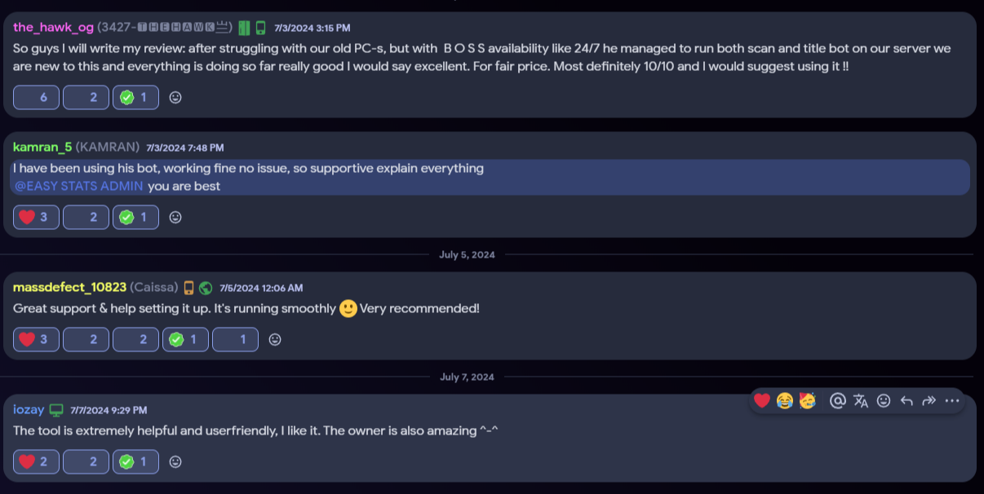The height and width of the screenshot is (494, 984).
Task: Click the July 5, 2024 date divider
Action: pos(467,255)
